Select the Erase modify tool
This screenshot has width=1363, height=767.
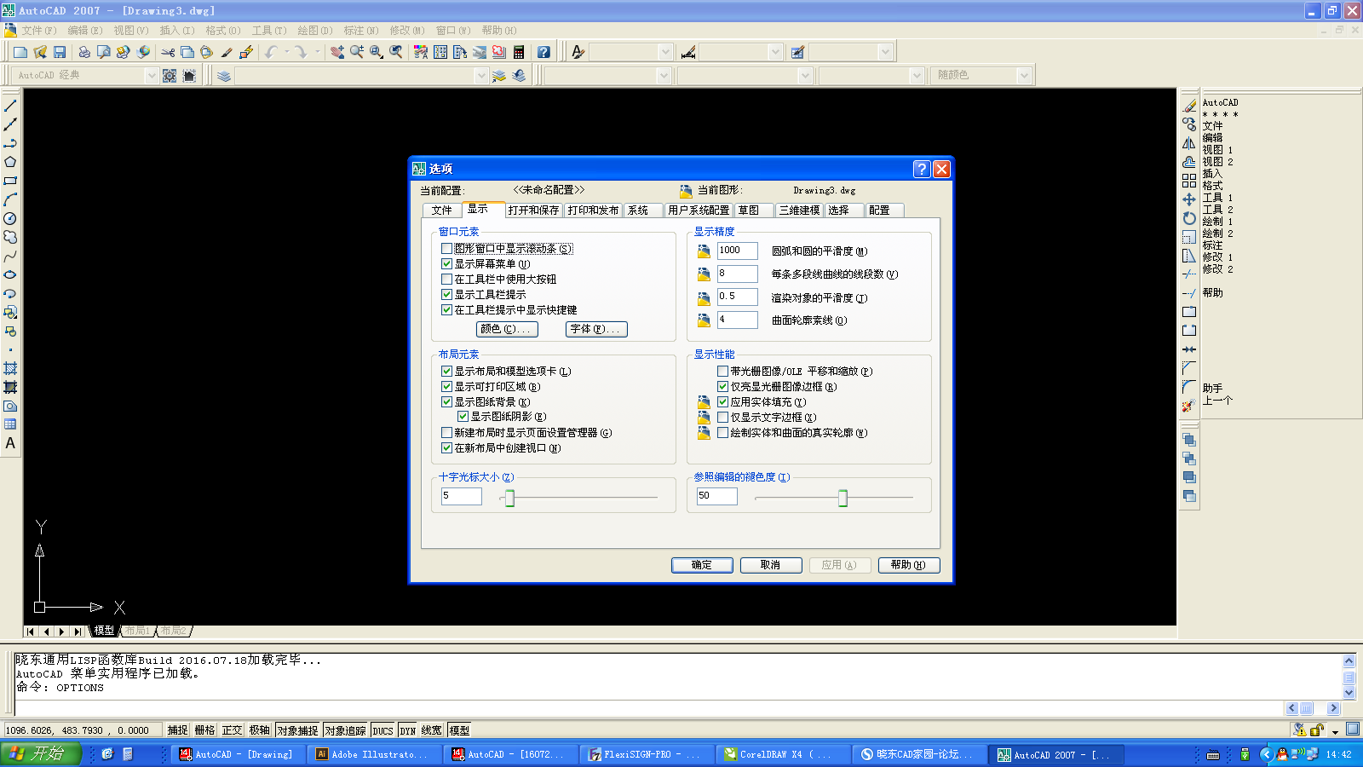click(1189, 106)
